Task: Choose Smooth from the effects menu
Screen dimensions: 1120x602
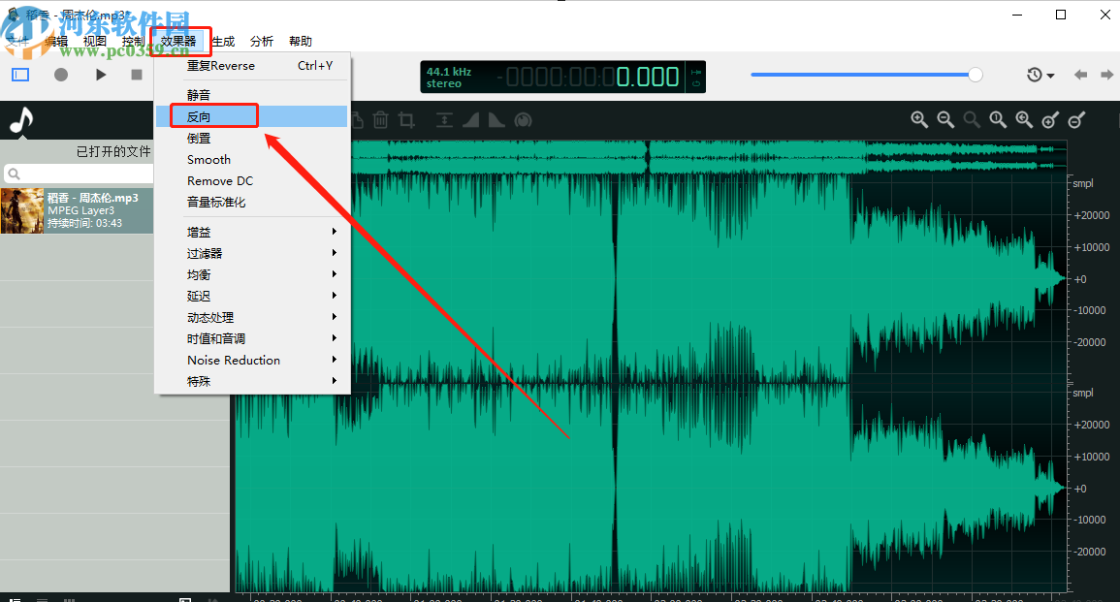Action: [252, 159]
